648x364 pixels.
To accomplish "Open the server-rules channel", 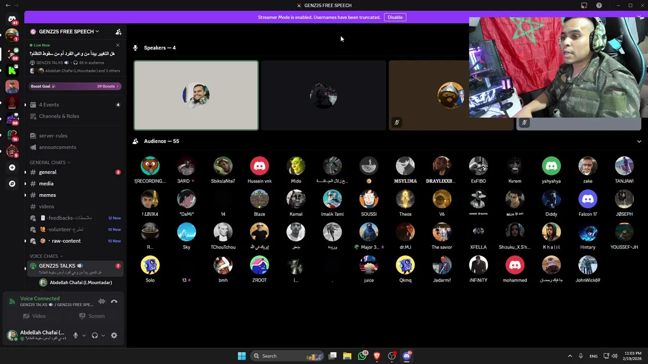I will [75, 135].
